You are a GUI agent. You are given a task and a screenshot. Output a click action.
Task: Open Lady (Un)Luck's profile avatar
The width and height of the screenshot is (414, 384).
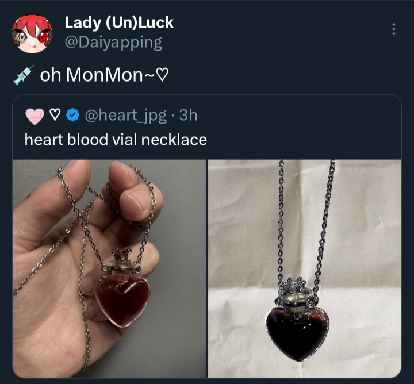[32, 33]
